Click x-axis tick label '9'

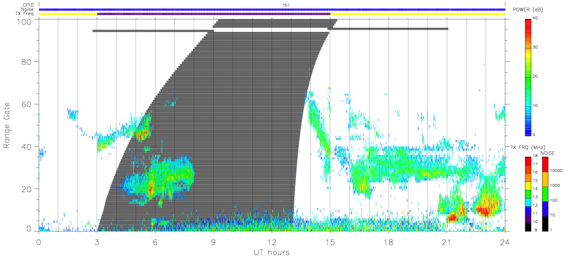click(x=214, y=241)
